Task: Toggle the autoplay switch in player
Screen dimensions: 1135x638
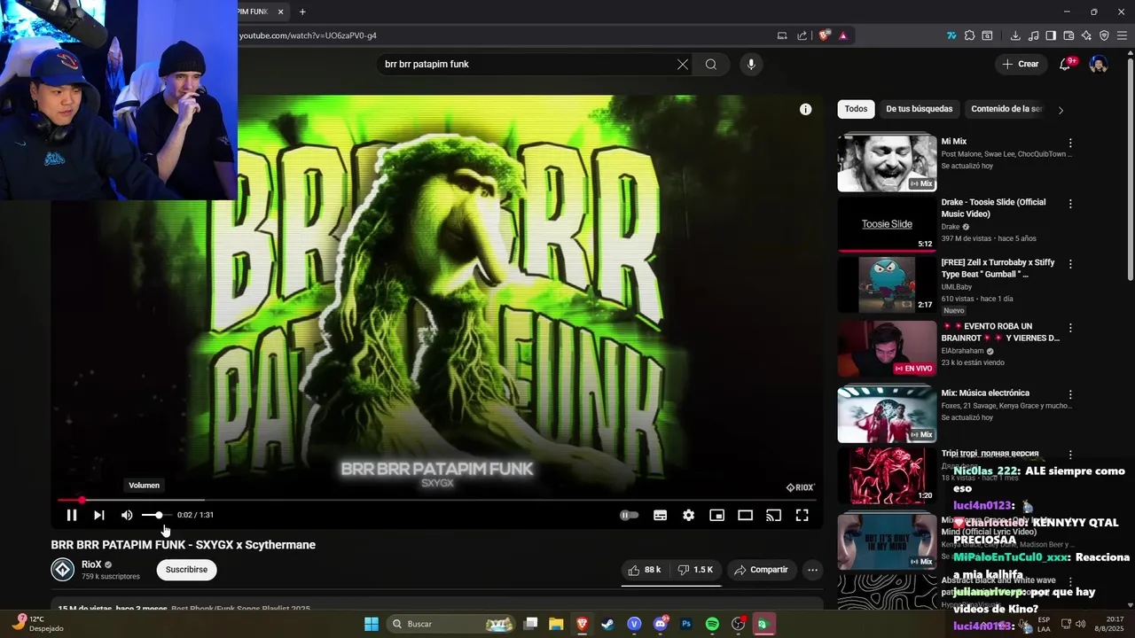Action: [x=629, y=515]
